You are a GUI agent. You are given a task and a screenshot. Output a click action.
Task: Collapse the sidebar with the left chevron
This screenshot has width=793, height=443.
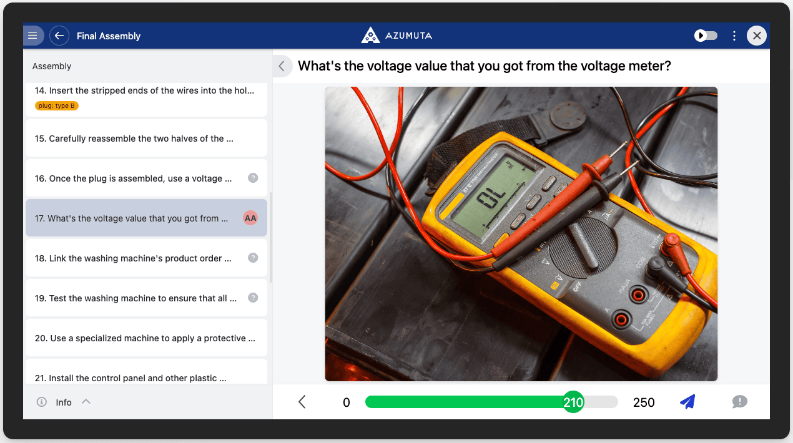[x=282, y=66]
